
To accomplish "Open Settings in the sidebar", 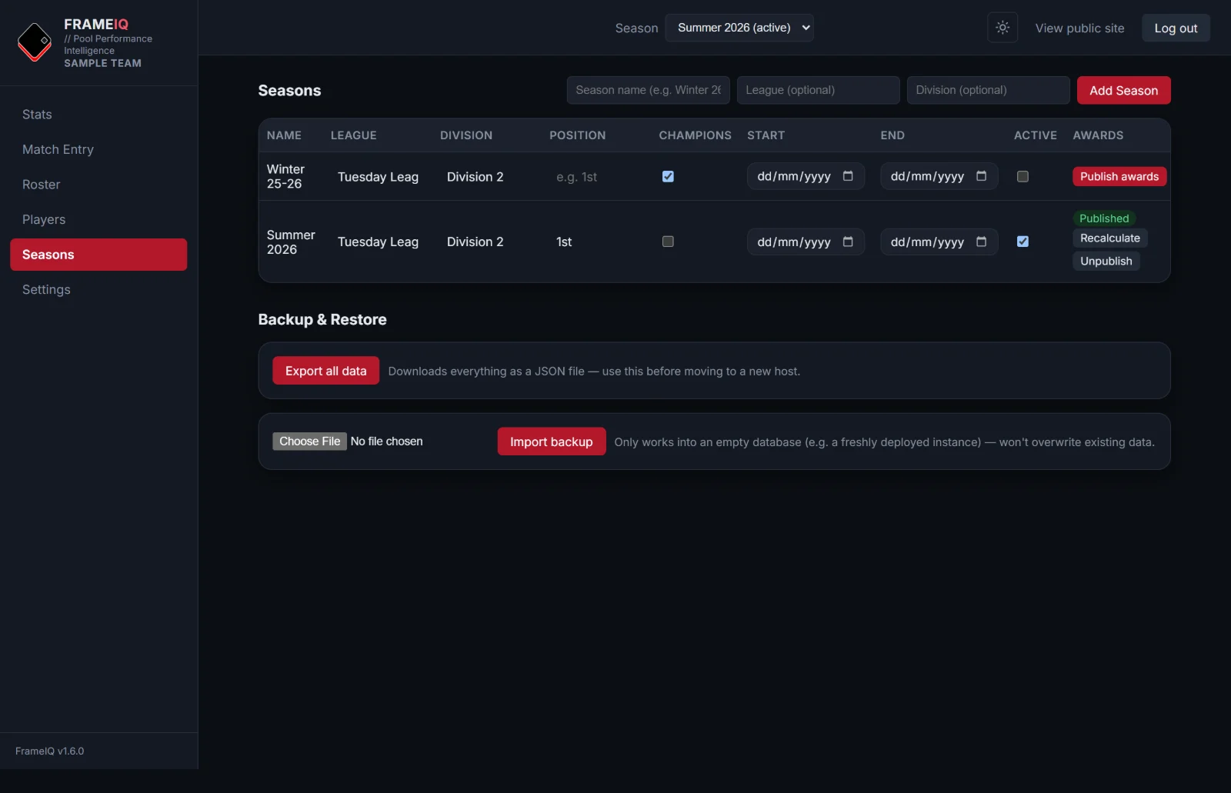I will (98, 289).
